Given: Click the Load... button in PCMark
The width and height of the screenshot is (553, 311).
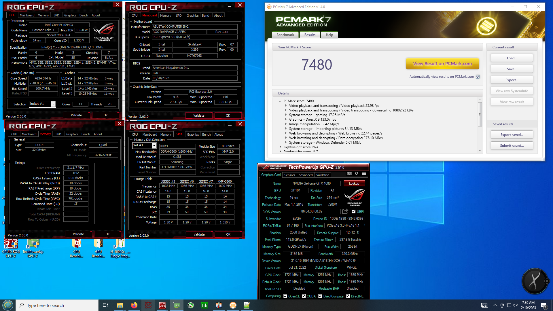Looking at the screenshot, I should pos(512,58).
